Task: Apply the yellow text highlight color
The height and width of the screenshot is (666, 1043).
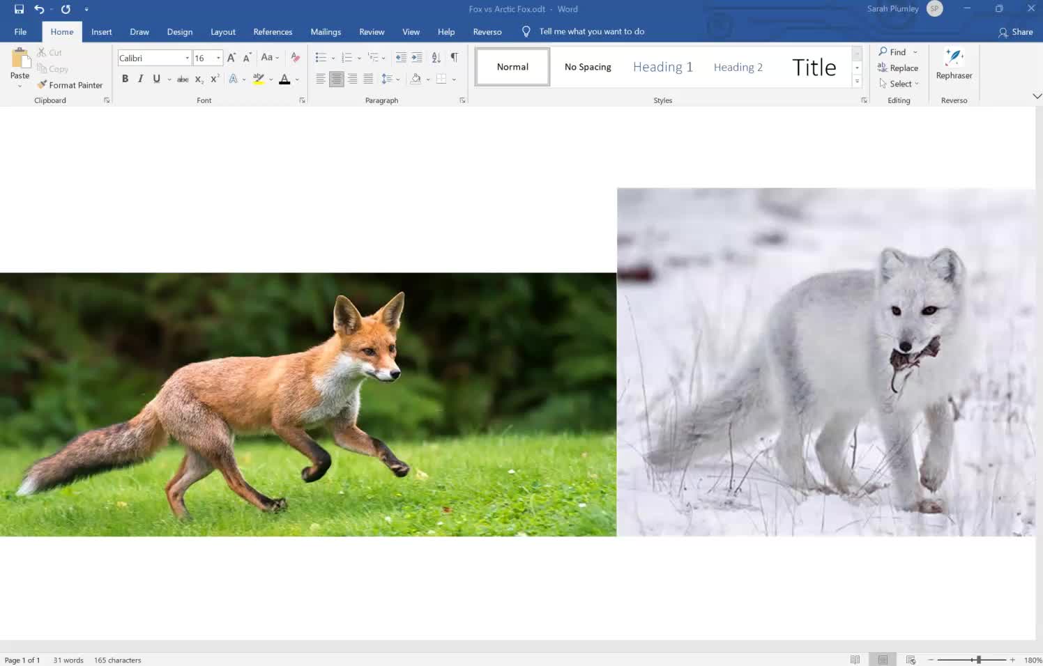Action: (259, 79)
